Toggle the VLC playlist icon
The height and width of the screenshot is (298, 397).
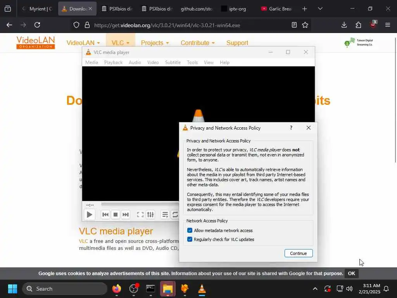[165, 215]
